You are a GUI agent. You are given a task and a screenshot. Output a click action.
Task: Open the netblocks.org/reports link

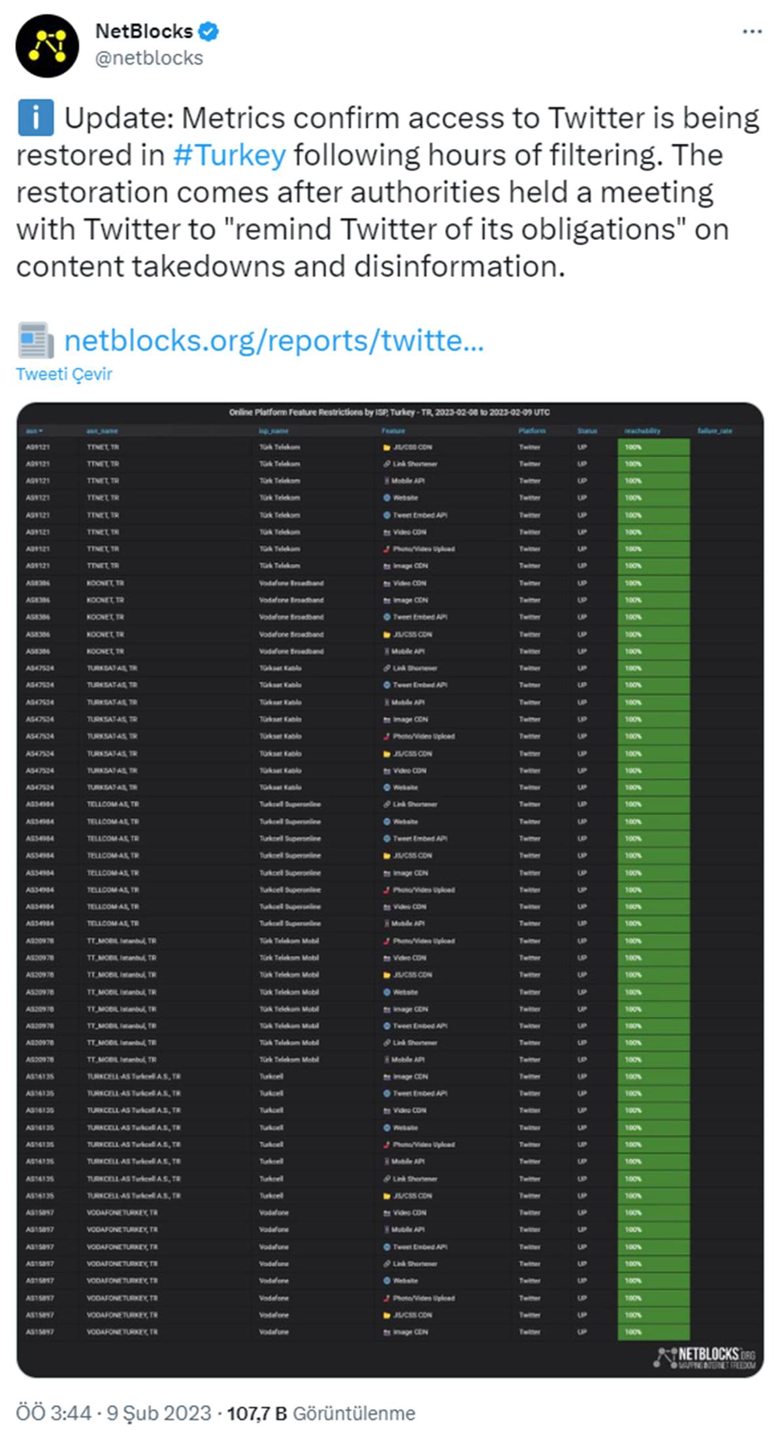coord(274,341)
